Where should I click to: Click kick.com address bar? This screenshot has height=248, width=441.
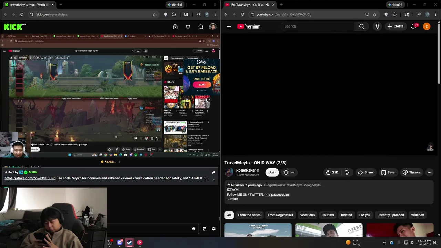pyautogui.click(x=93, y=14)
